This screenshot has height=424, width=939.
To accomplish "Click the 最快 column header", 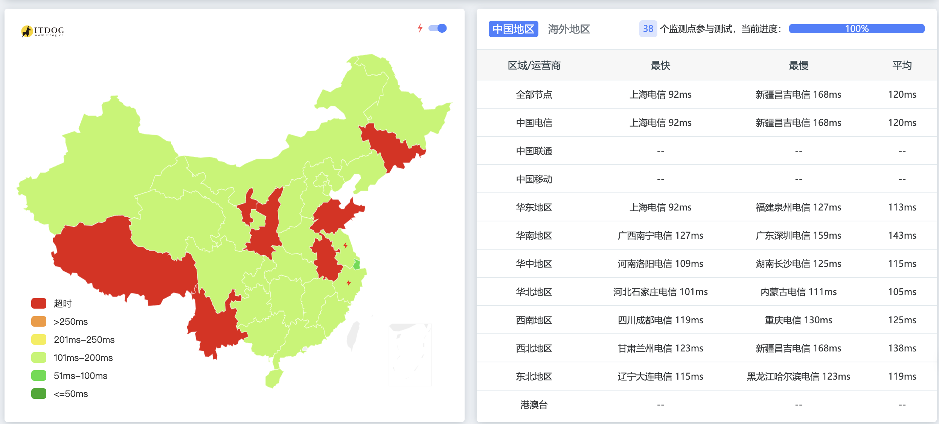I will click(660, 65).
